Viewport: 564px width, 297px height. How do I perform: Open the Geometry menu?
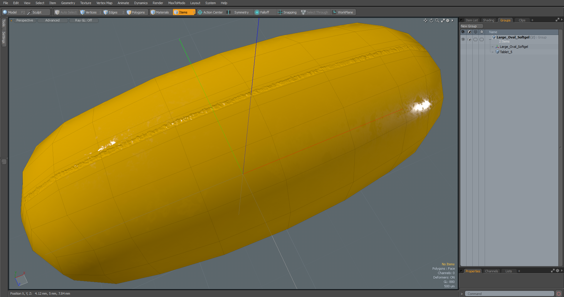(68, 3)
